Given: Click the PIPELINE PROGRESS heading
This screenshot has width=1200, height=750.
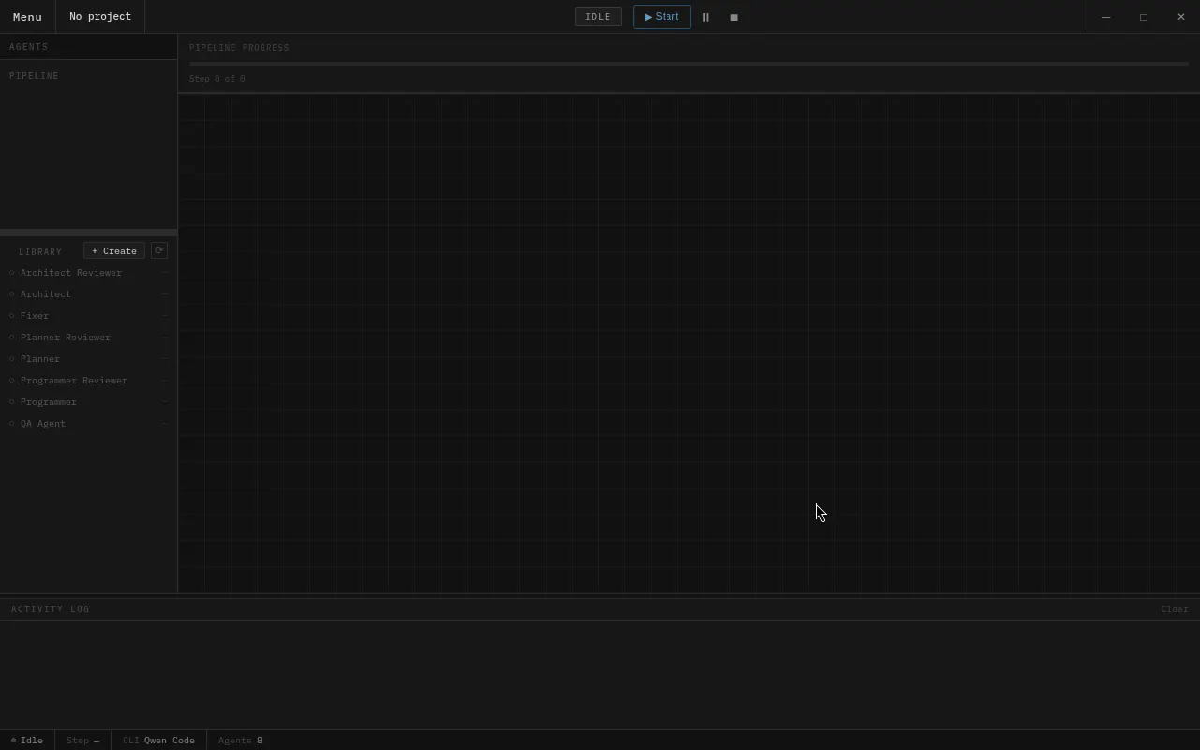Looking at the screenshot, I should click(x=239, y=48).
